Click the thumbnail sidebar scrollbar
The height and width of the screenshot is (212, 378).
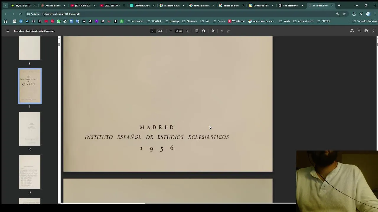(59, 44)
